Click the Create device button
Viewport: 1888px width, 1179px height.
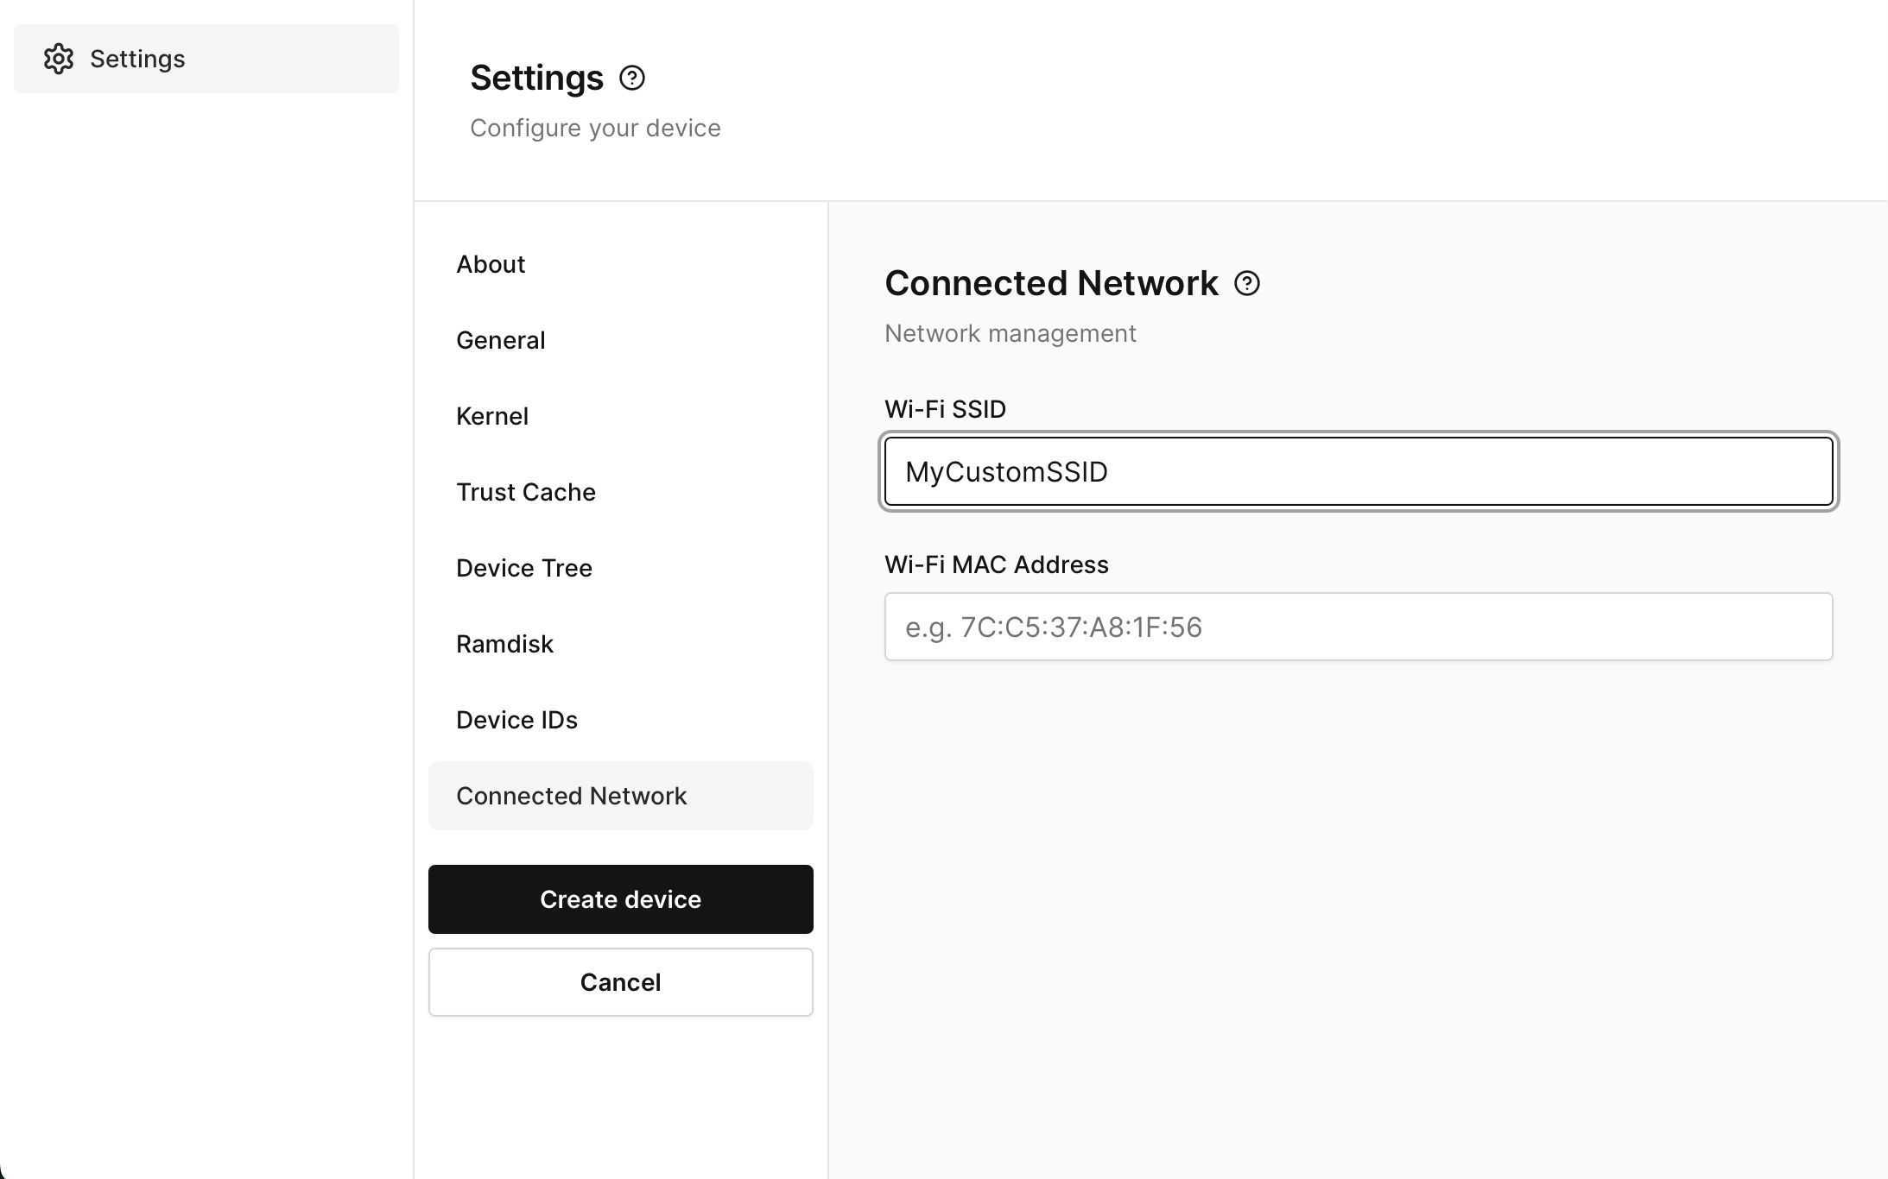[620, 899]
